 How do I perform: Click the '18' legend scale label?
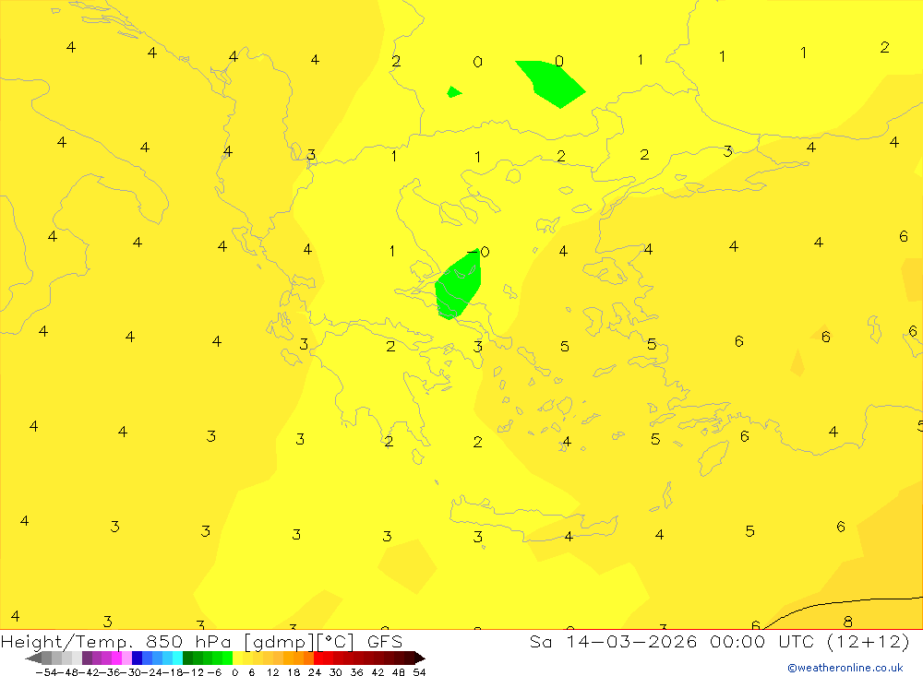(x=294, y=672)
